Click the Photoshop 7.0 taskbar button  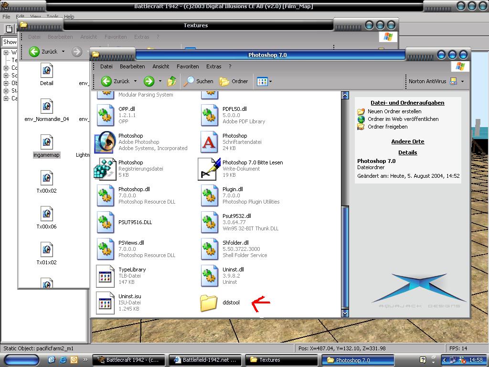coord(358,360)
